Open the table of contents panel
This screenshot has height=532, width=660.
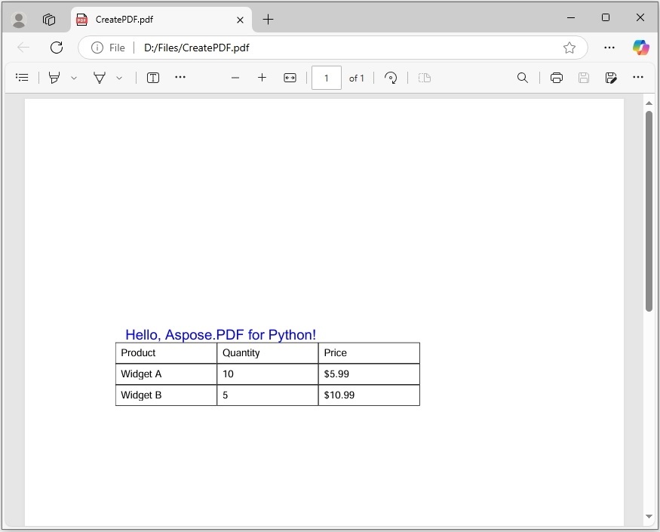click(21, 77)
